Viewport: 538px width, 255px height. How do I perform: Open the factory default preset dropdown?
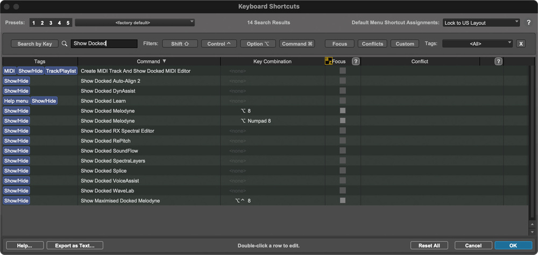[x=135, y=23]
